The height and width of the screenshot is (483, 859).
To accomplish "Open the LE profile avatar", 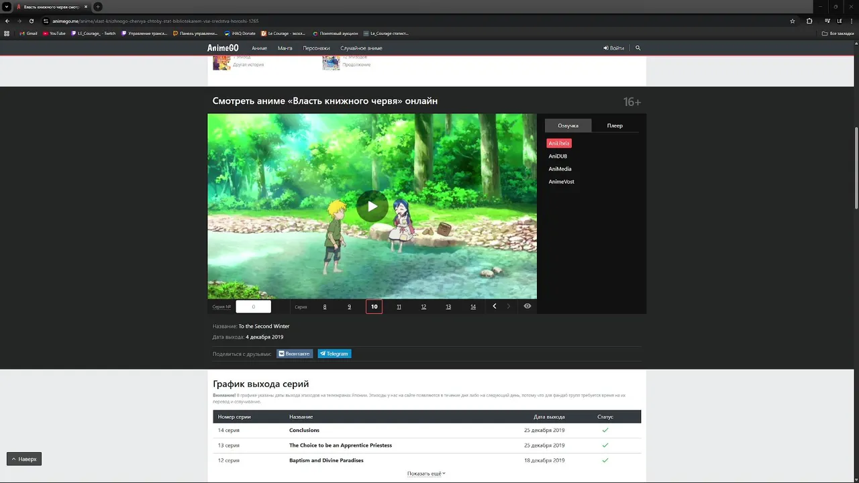I will (x=840, y=21).
